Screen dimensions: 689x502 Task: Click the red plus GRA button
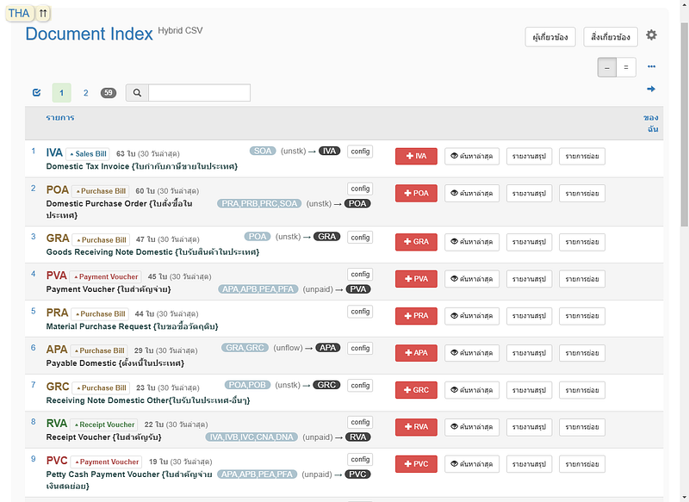[x=416, y=242]
